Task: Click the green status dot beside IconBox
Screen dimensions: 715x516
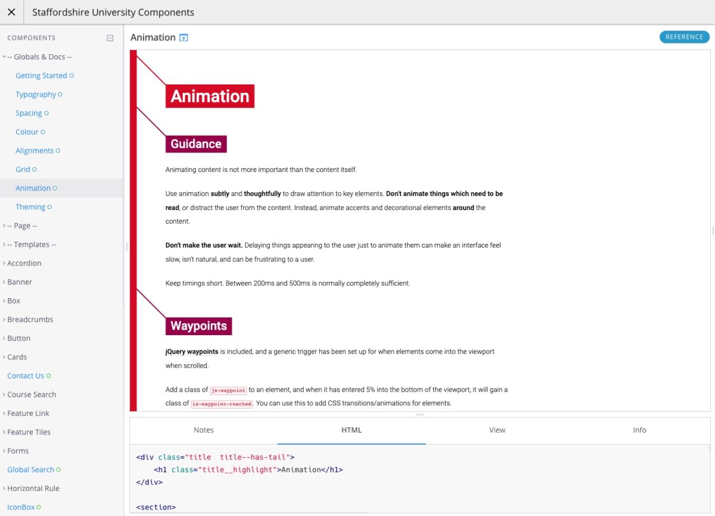Action: coord(39,507)
